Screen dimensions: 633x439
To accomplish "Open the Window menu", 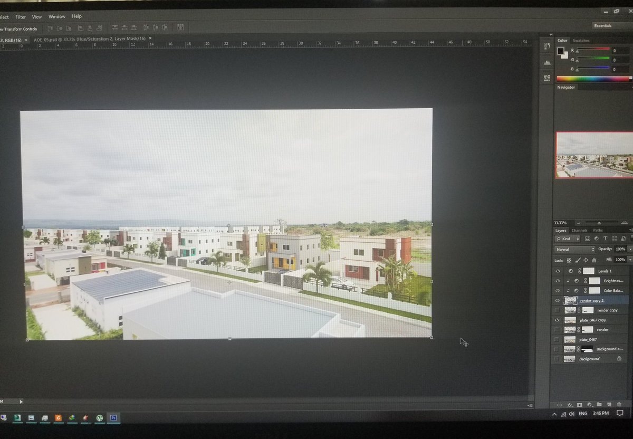I will click(x=56, y=16).
